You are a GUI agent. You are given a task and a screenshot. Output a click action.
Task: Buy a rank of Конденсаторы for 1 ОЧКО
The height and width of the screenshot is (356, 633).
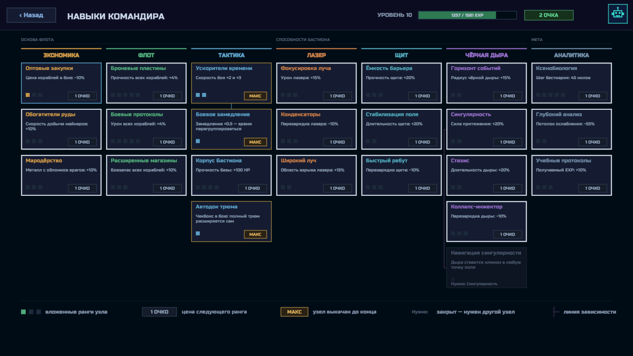[337, 142]
